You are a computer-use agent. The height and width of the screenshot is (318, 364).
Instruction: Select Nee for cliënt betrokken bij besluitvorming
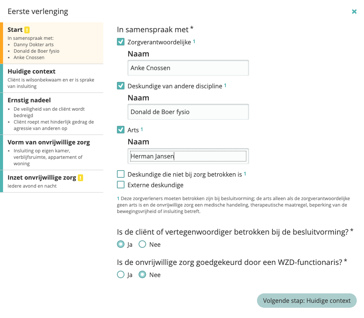(142, 244)
